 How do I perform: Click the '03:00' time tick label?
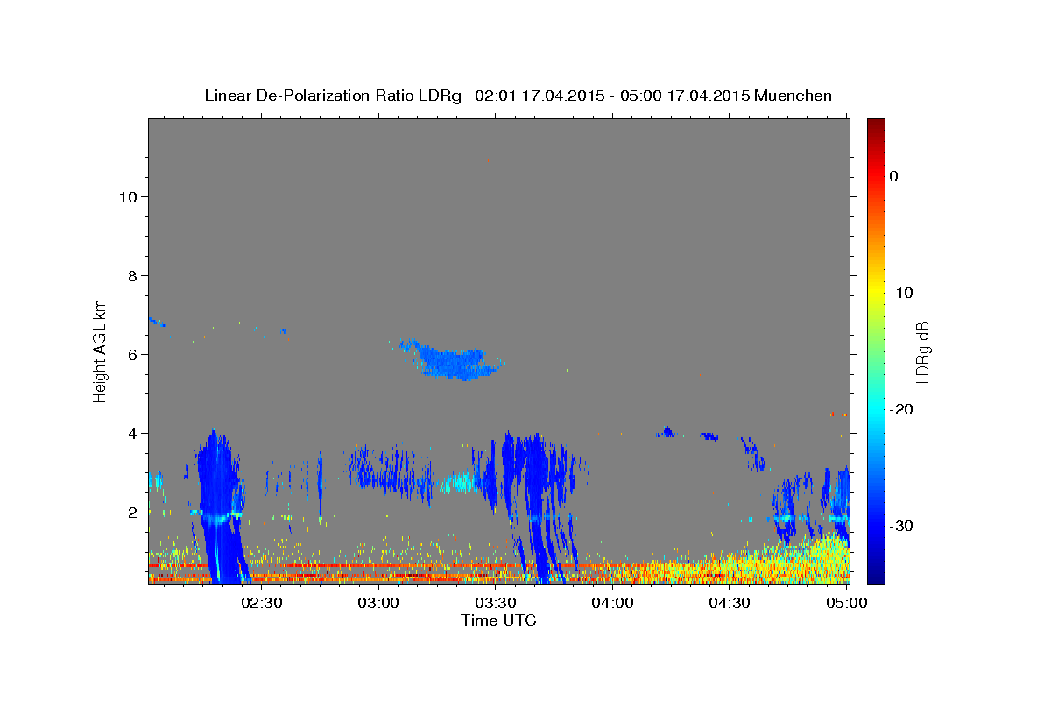click(379, 604)
